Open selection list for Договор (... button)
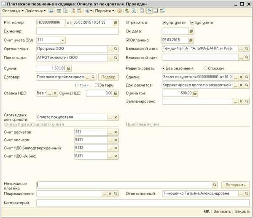 coord(88,77)
